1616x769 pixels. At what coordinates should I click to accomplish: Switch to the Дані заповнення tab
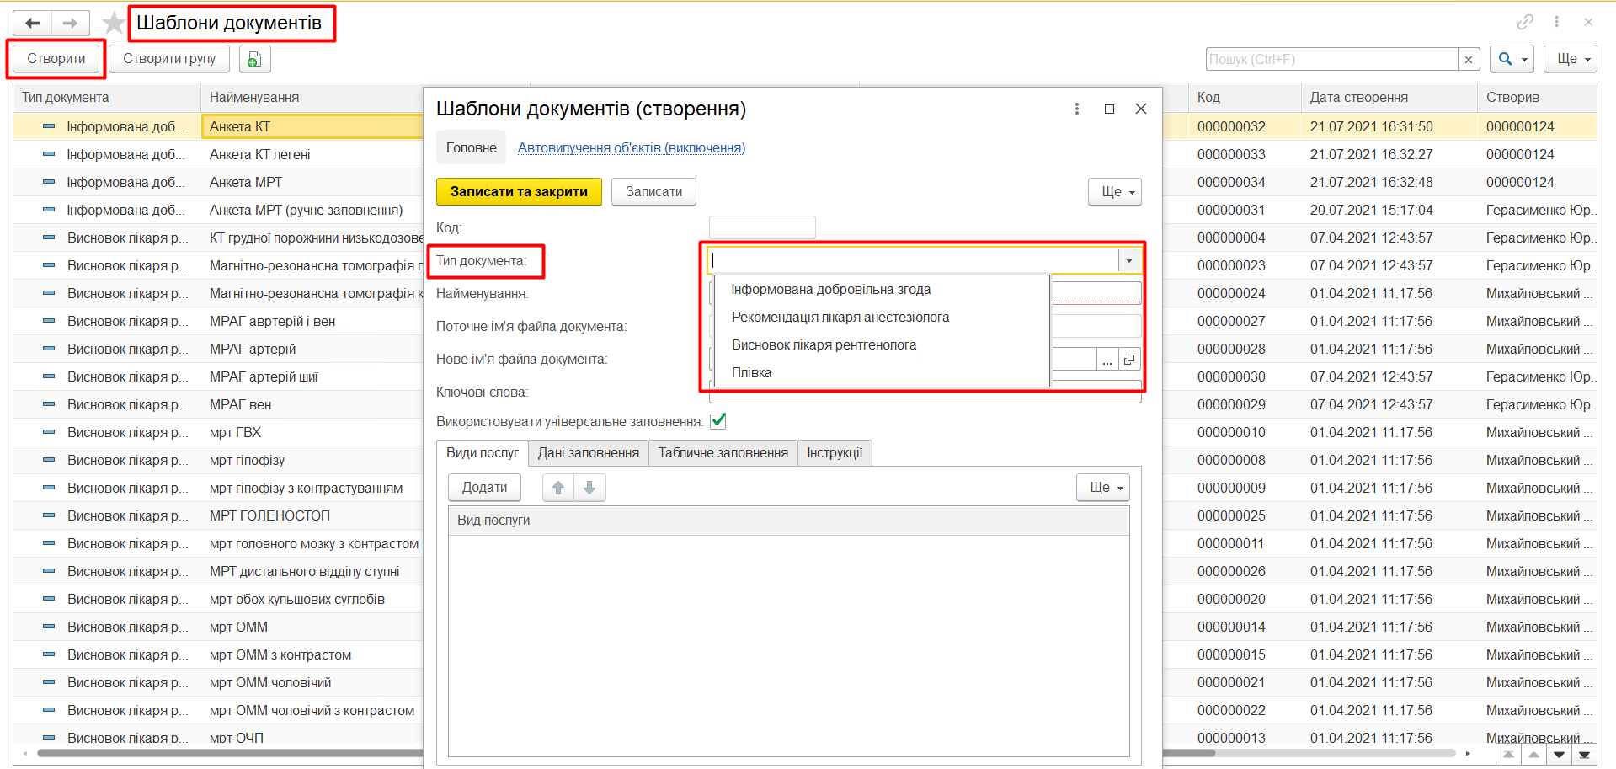tap(588, 453)
